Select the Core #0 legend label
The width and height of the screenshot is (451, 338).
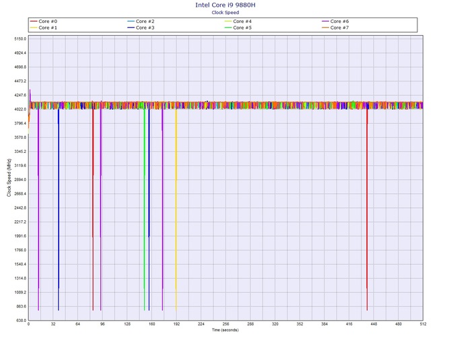[48, 22]
